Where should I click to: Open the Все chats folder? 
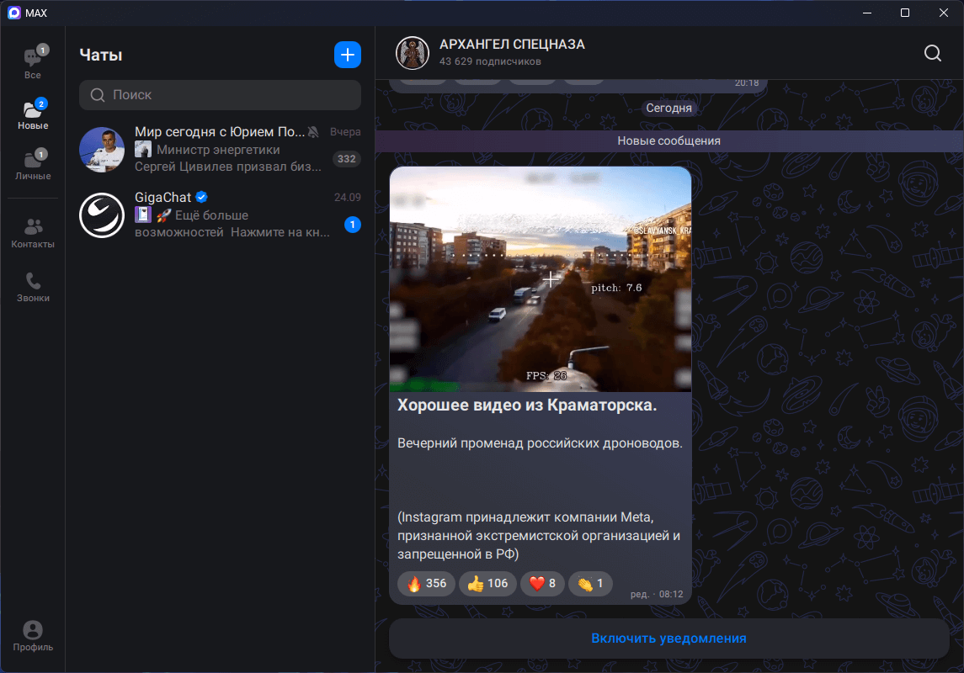(x=32, y=63)
